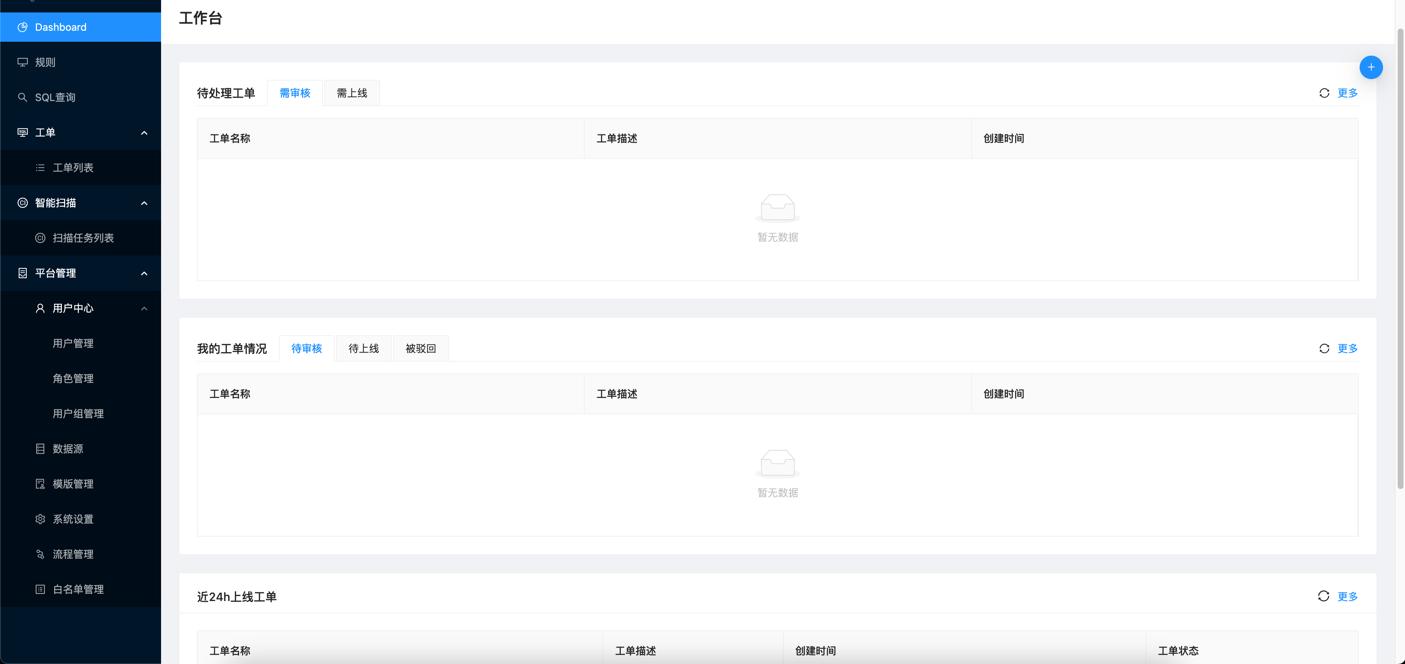The image size is (1405, 664).
Task: Go to 数据源 management
Action: (x=68, y=449)
